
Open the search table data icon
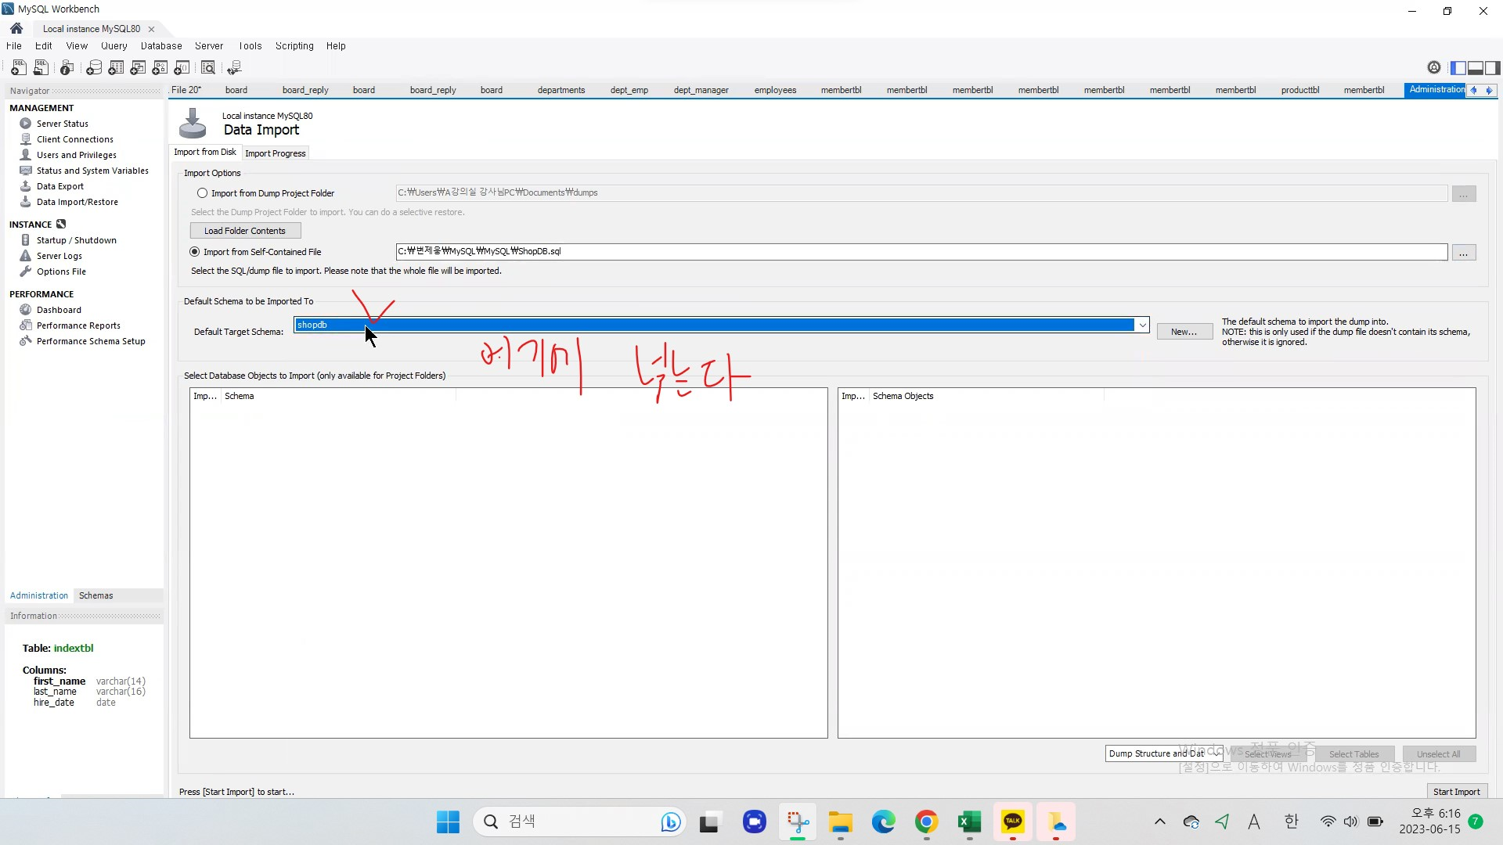[x=208, y=68]
